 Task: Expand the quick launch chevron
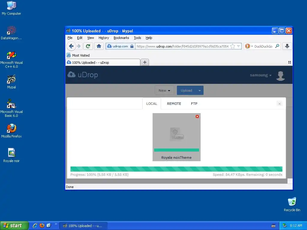click(56, 224)
